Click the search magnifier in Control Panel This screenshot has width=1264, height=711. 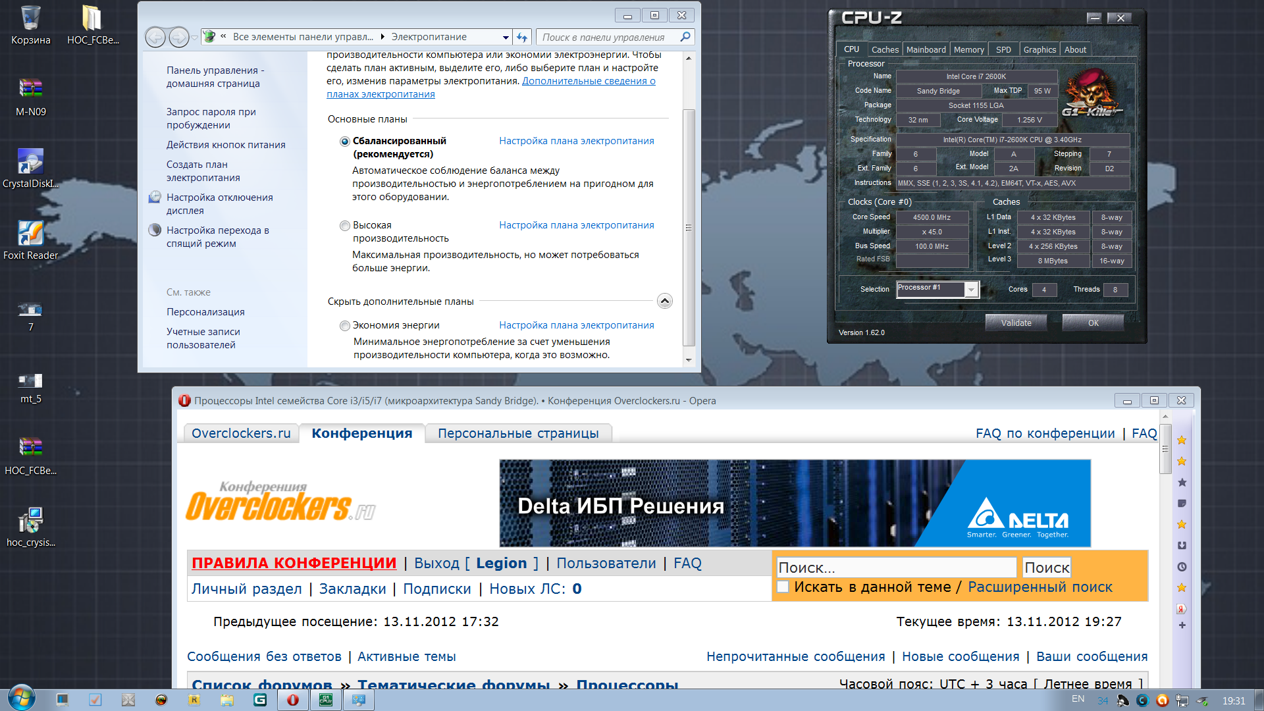point(685,37)
